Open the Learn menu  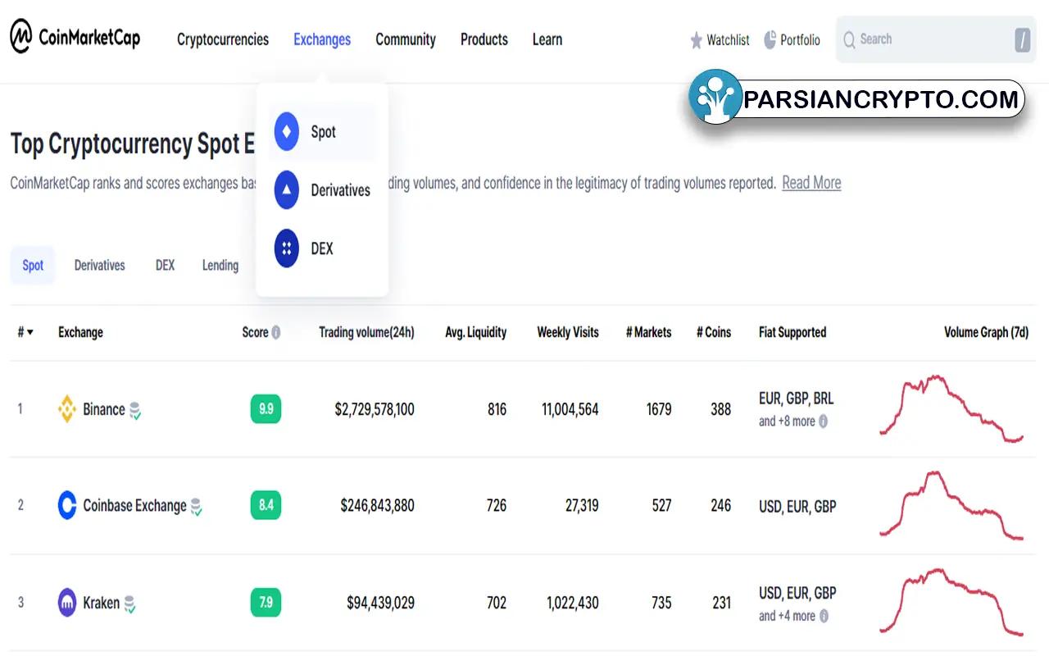[x=547, y=39]
